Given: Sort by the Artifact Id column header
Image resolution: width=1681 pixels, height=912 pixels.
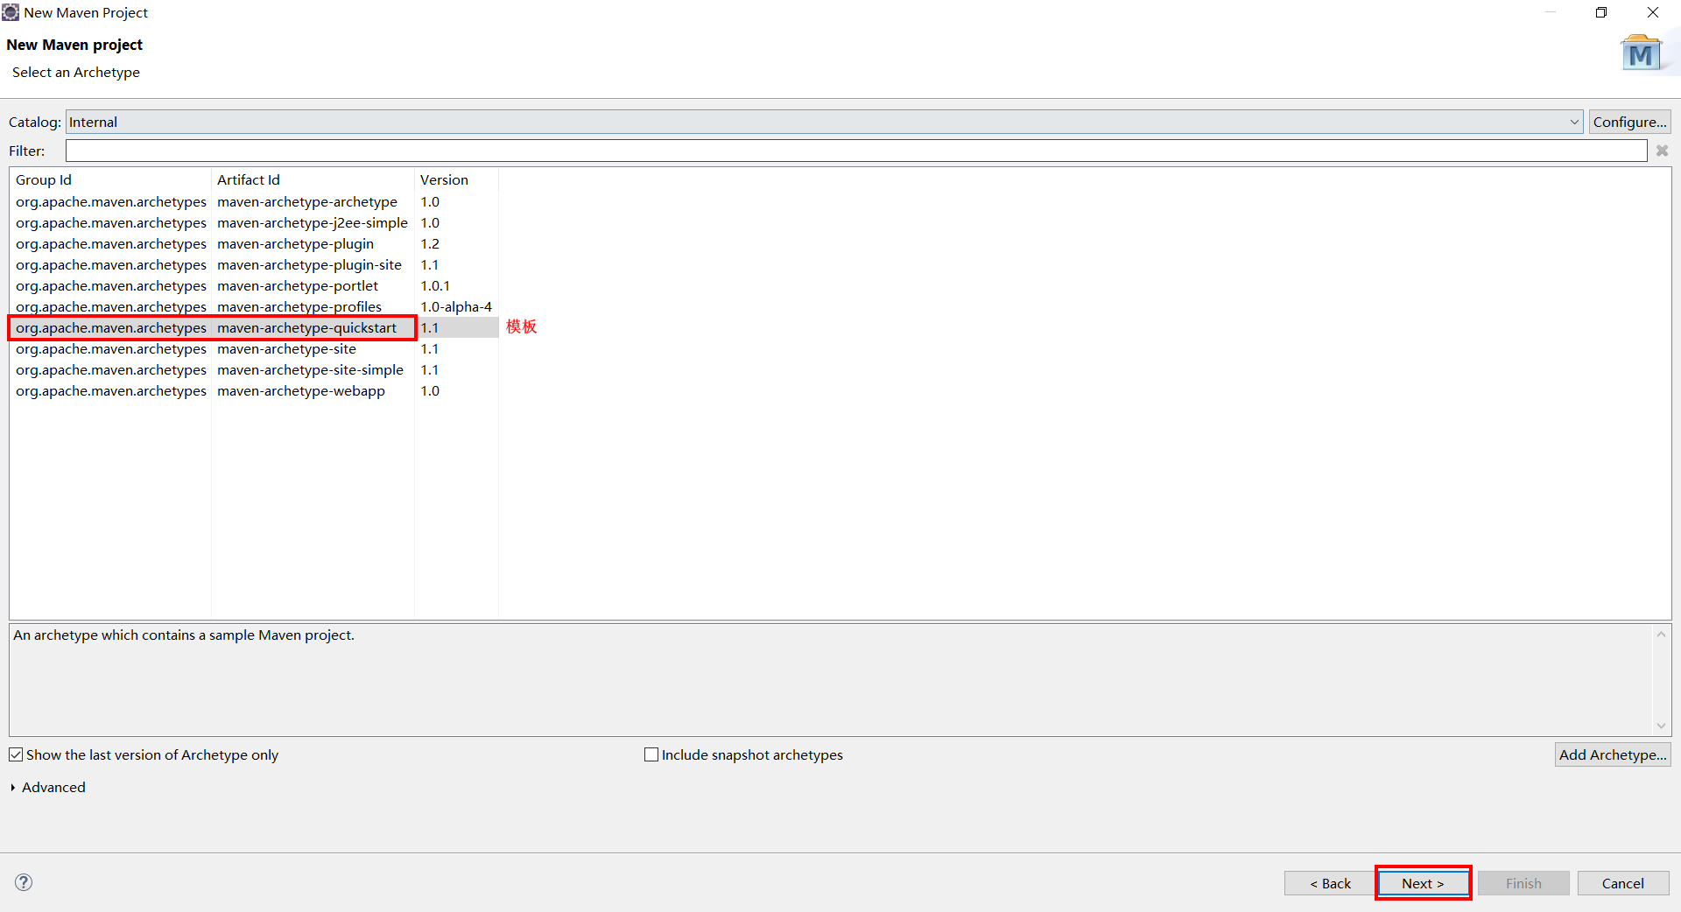Looking at the screenshot, I should click(x=313, y=179).
